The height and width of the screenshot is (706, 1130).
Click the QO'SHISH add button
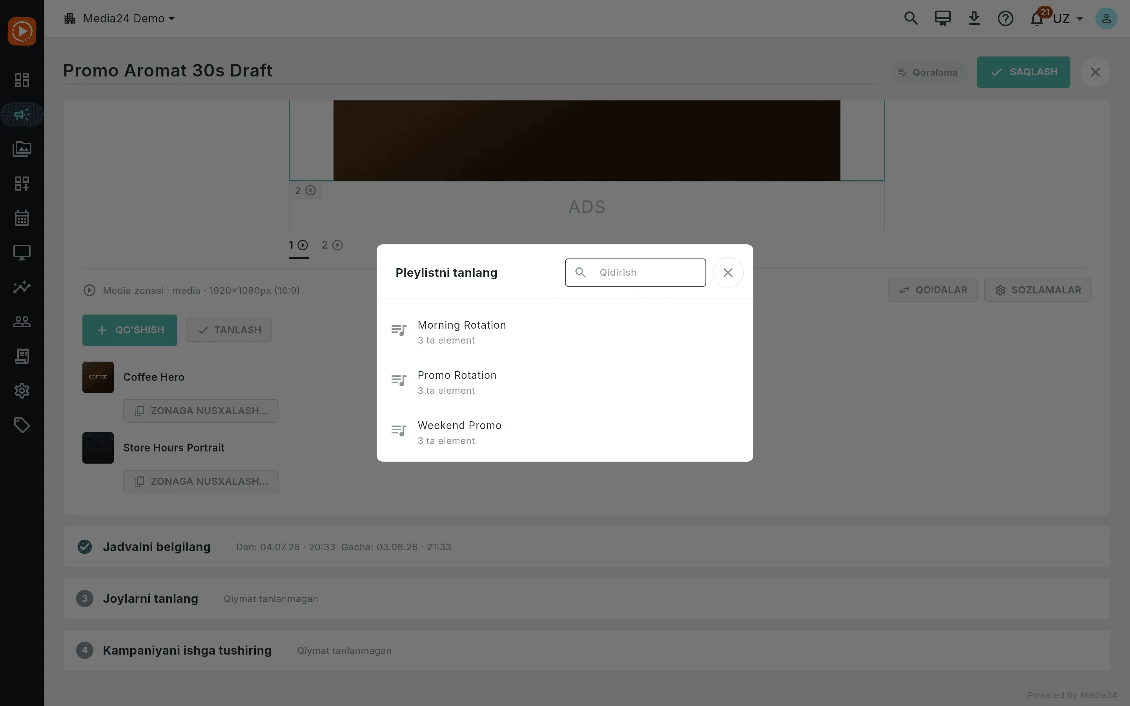tap(130, 330)
